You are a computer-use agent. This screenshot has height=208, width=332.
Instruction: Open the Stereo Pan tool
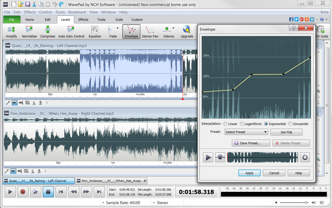coord(150,31)
